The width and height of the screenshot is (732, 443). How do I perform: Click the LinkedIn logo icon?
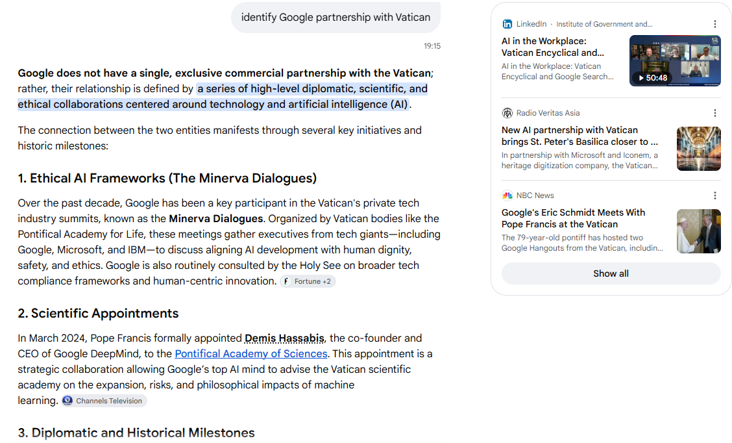tap(507, 24)
